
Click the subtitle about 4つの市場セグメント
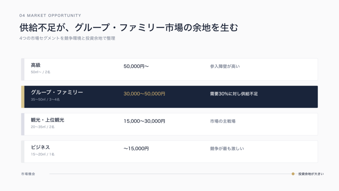[x=67, y=38]
